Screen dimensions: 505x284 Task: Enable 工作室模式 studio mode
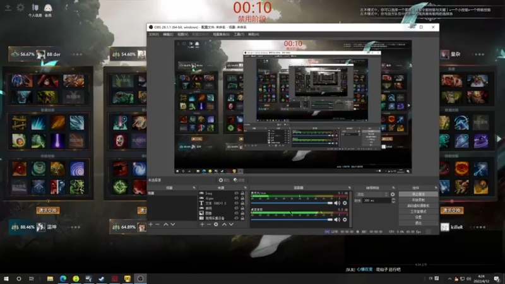pos(418,211)
